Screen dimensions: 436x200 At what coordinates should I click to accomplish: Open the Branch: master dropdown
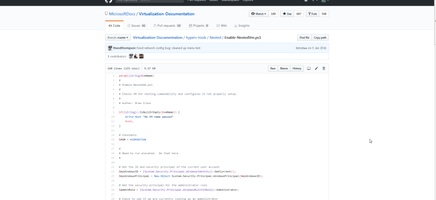coord(118,37)
